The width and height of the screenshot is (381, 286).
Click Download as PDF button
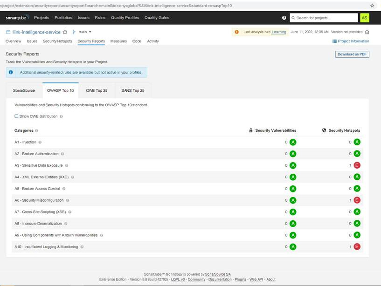[352, 54]
